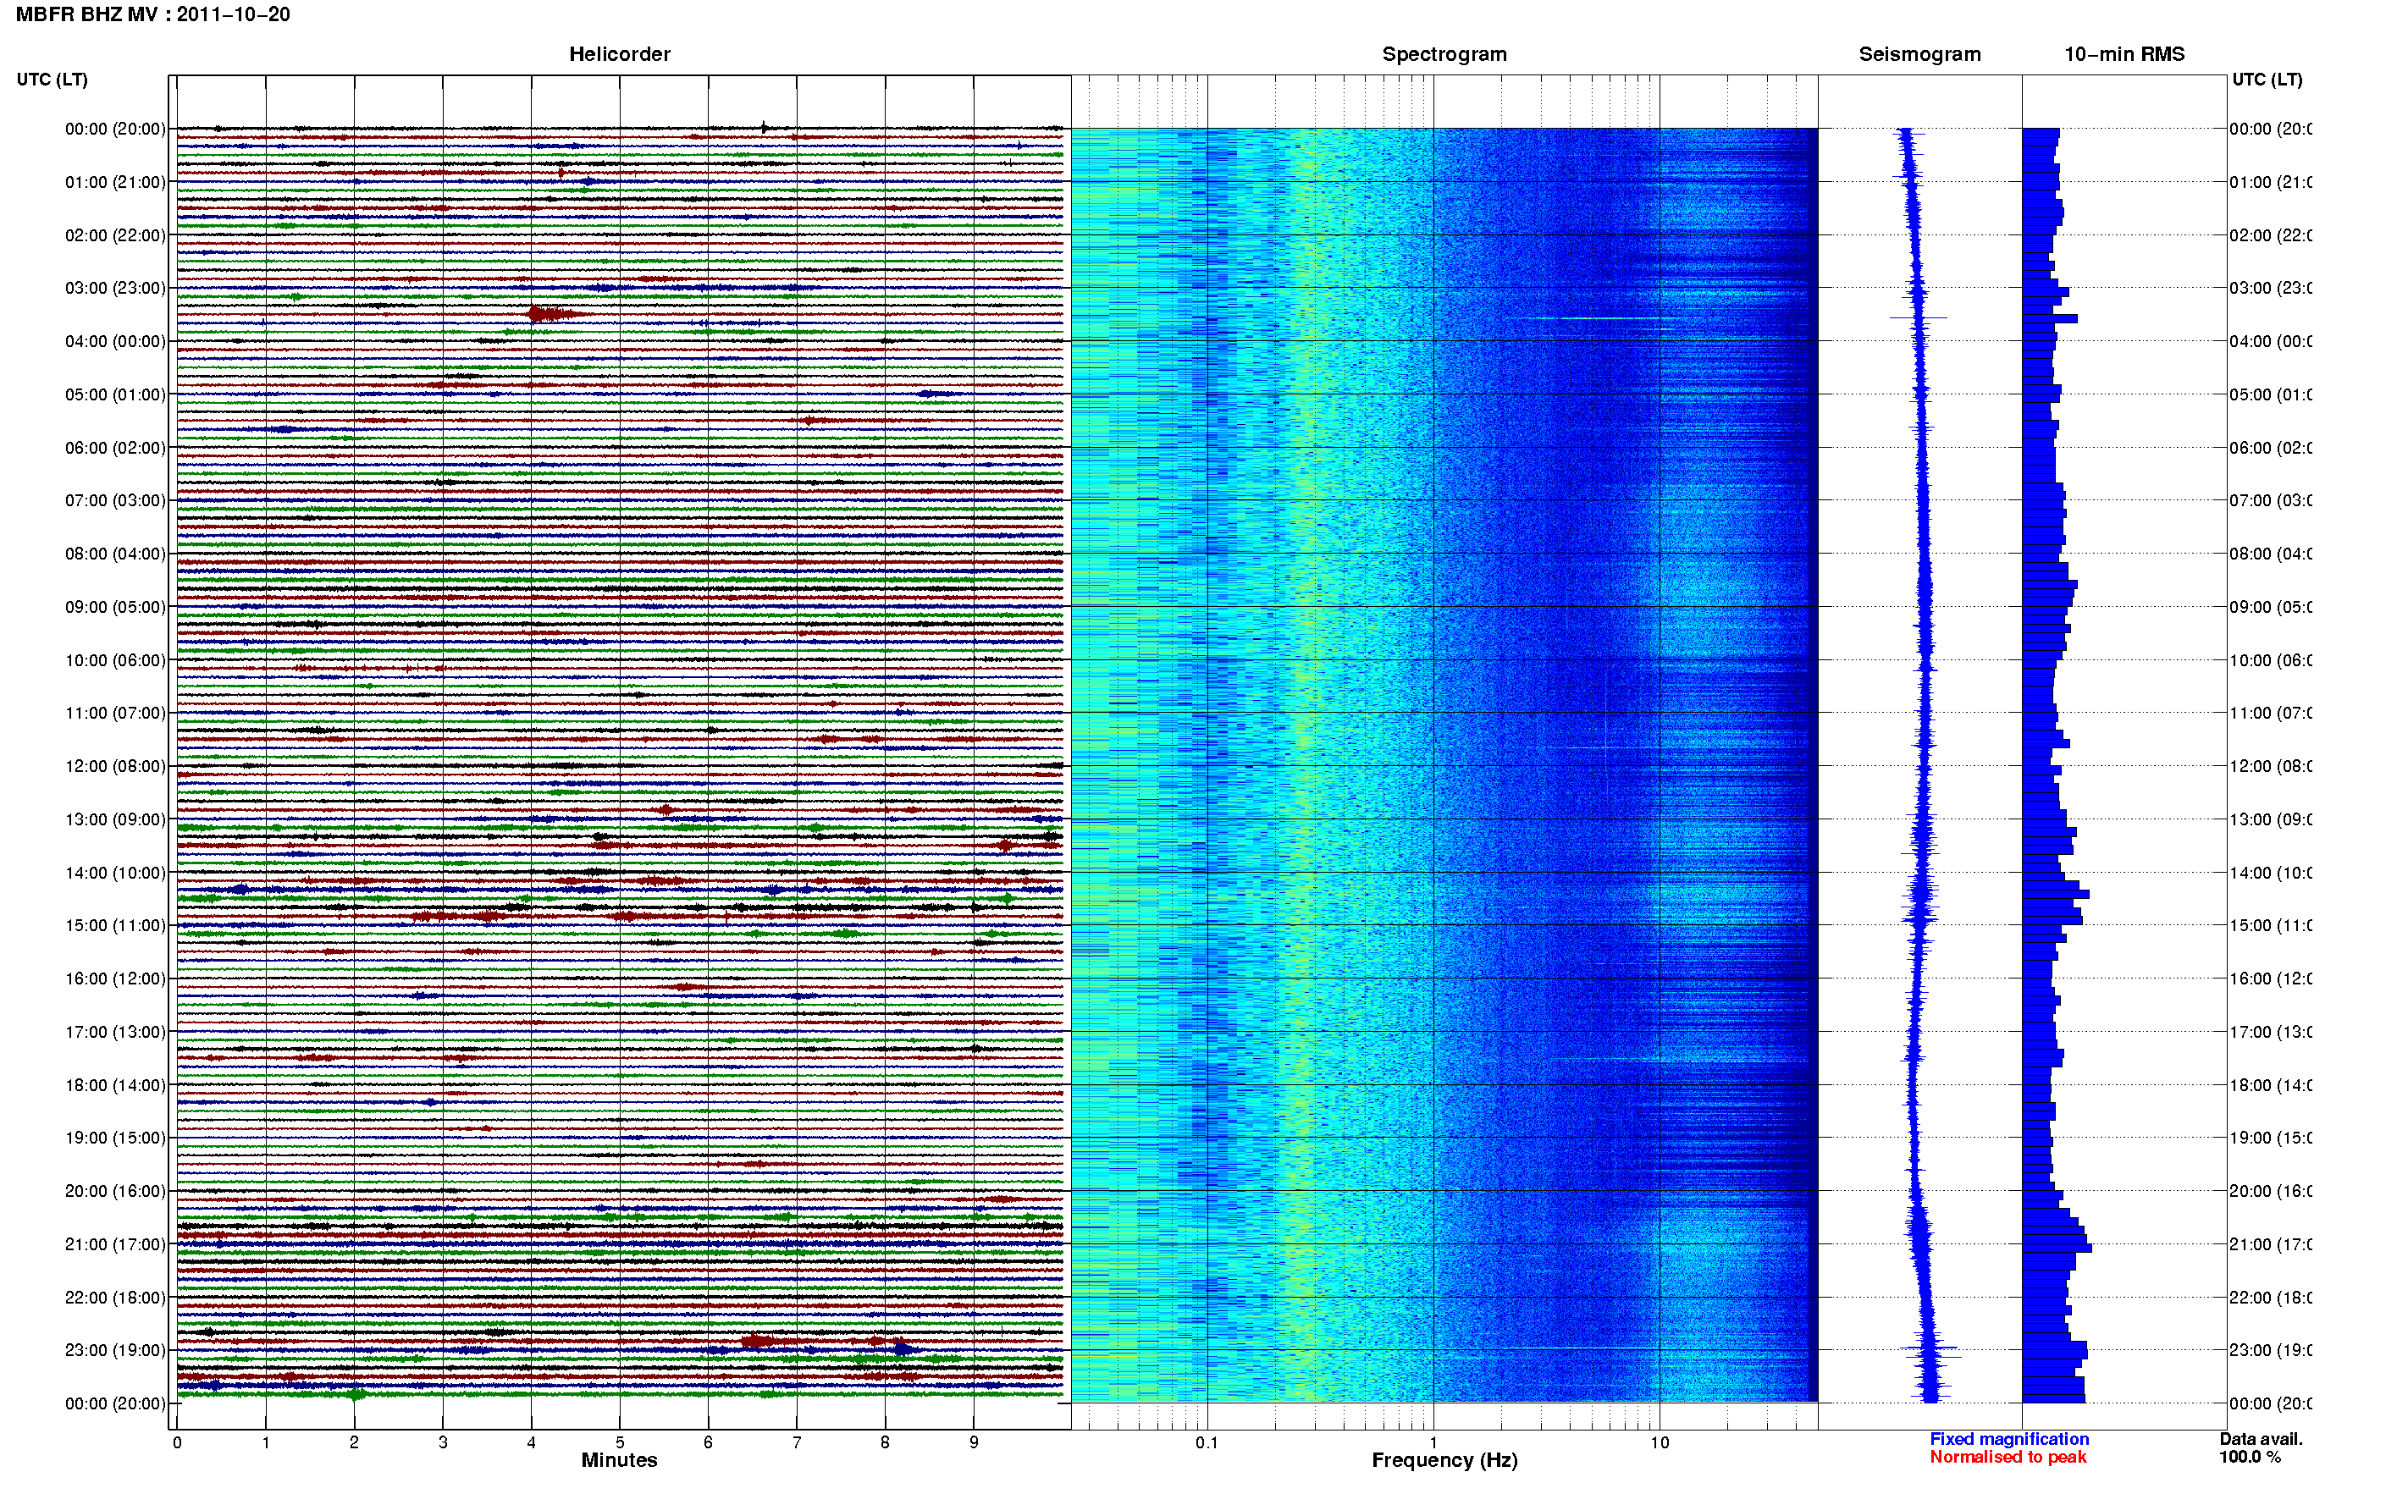Click the "Minutes" axis title under helicorder
2408x1505 pixels.
(x=619, y=1460)
